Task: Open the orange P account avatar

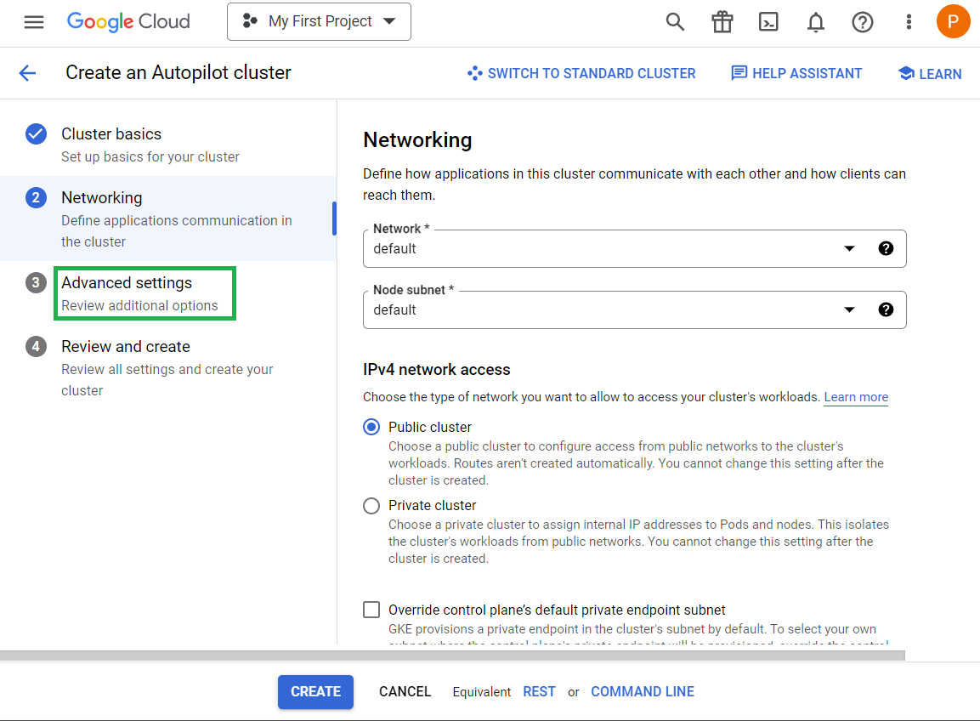Action: click(953, 21)
